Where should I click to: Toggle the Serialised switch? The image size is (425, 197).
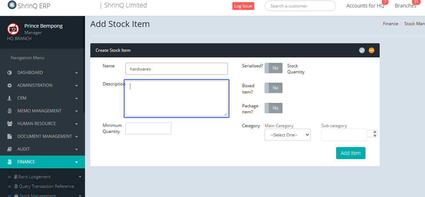click(273, 68)
